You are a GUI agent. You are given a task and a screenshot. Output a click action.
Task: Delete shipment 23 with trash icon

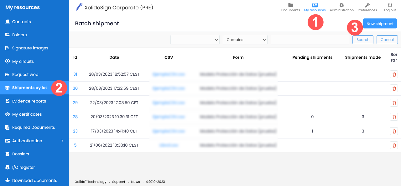coord(394,131)
